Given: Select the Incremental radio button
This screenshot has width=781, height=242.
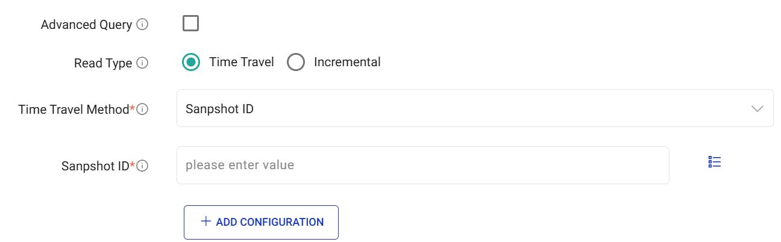Looking at the screenshot, I should pos(296,62).
